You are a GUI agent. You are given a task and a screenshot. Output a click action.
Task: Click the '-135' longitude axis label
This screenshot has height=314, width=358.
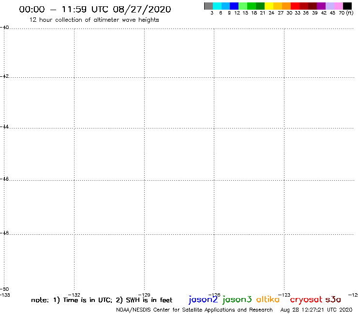pyautogui.click(x=5, y=295)
